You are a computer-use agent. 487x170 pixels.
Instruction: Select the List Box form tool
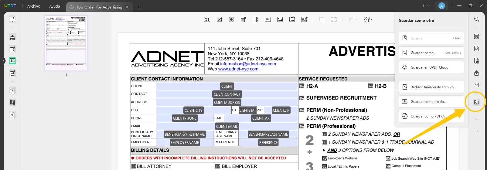tap(256, 19)
